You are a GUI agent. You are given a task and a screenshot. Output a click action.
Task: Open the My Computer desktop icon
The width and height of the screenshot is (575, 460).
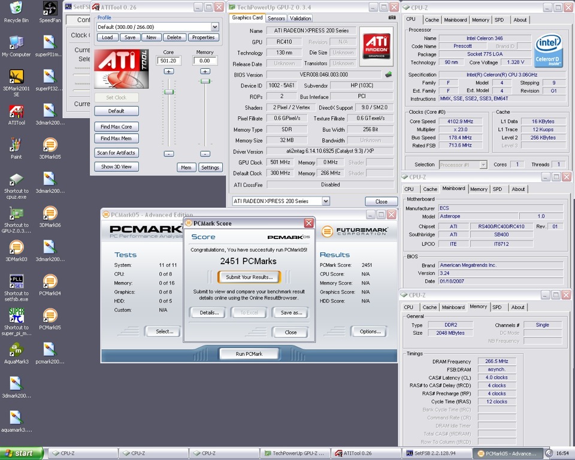click(16, 46)
